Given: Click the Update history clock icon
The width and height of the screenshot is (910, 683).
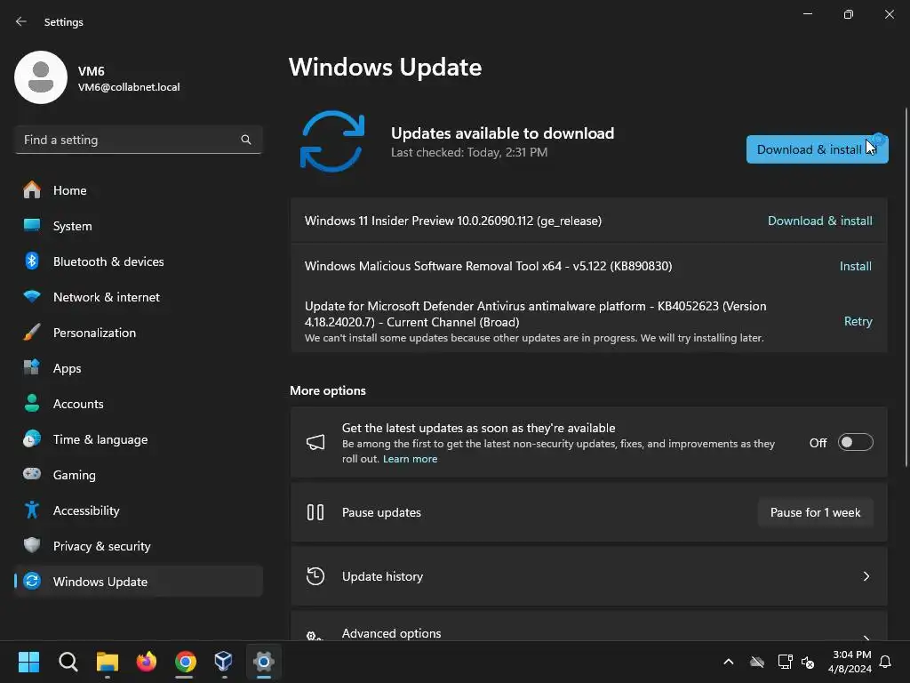Looking at the screenshot, I should pyautogui.click(x=315, y=576).
